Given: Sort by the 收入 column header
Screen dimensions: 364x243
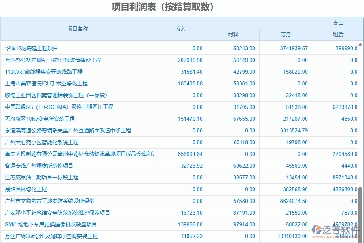Looking at the screenshot, I should click(180, 29).
